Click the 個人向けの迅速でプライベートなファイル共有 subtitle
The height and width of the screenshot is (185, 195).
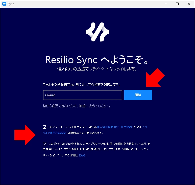[97, 69]
